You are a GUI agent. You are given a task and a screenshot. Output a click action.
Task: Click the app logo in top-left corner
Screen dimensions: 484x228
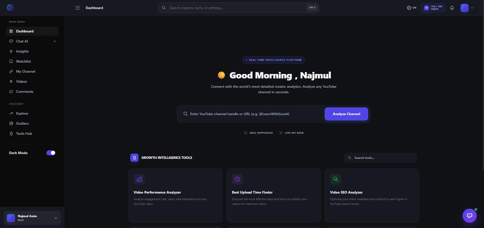pos(10,8)
